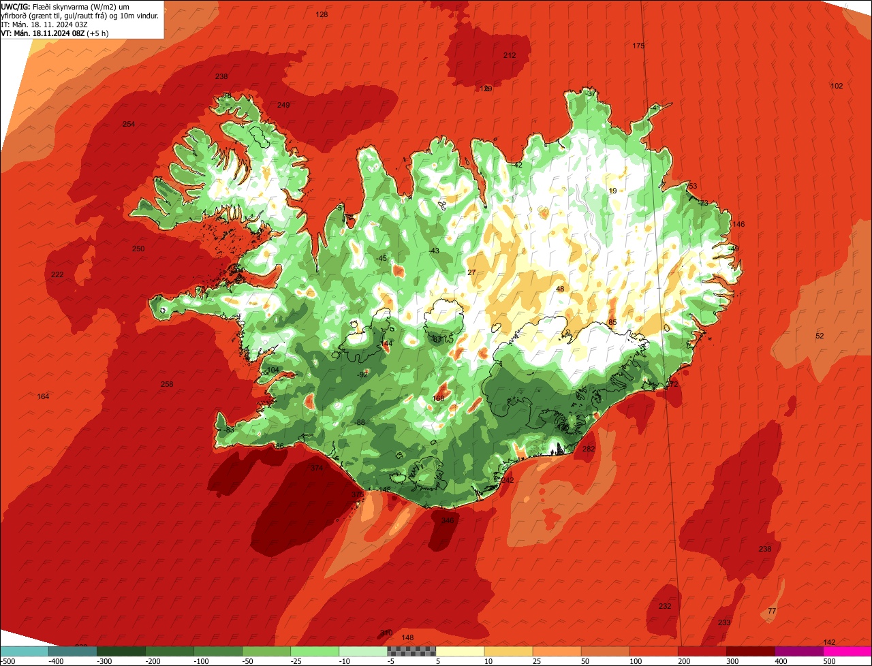This screenshot has width=872, height=666.
Task: Select the medium green -100 to -50 swatch
Action: [217, 651]
